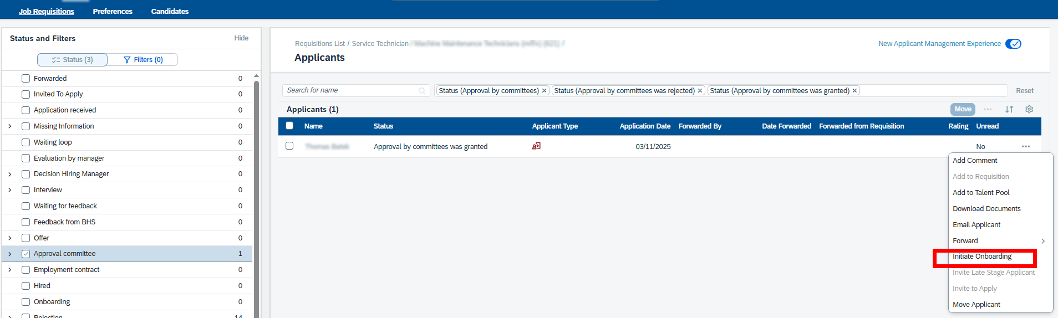Image resolution: width=1058 pixels, height=318 pixels.
Task: Open the Service Technician breadcrumb
Action: point(380,44)
